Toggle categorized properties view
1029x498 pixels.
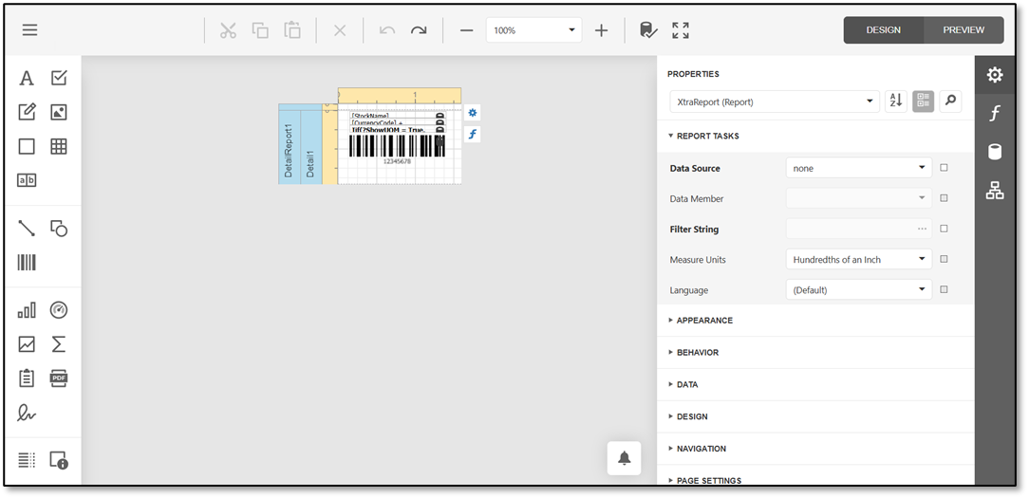tap(923, 101)
